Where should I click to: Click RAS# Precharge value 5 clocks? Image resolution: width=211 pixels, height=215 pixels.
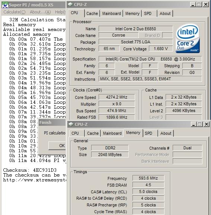point(148,205)
